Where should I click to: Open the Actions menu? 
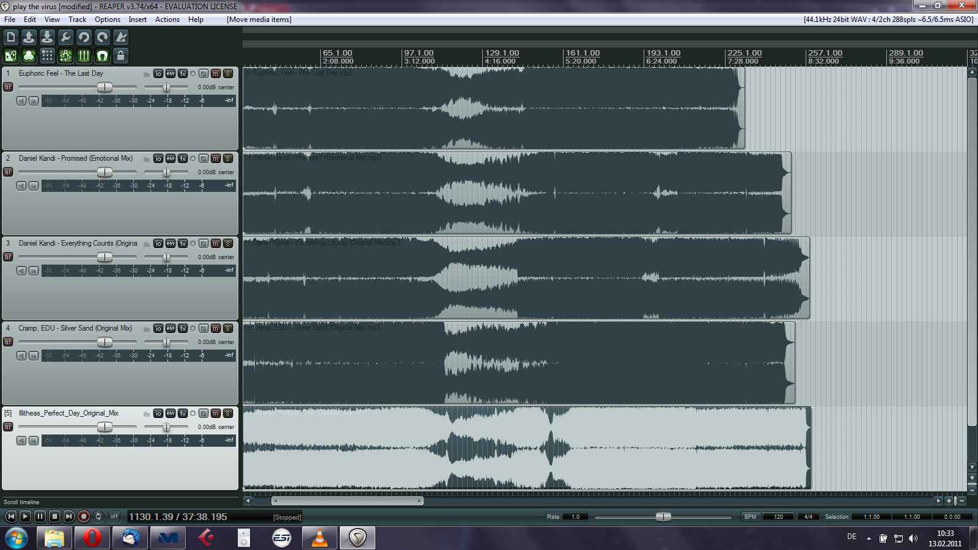[x=167, y=20]
